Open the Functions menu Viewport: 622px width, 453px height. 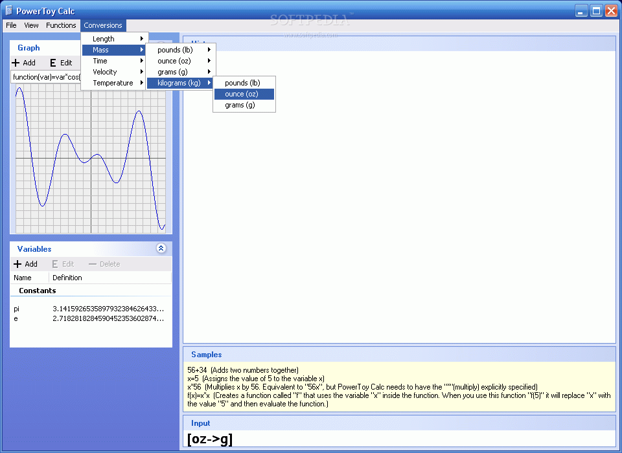(x=61, y=25)
